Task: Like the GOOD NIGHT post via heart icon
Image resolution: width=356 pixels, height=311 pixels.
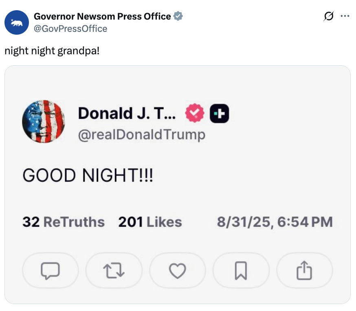Action: pyautogui.click(x=177, y=270)
